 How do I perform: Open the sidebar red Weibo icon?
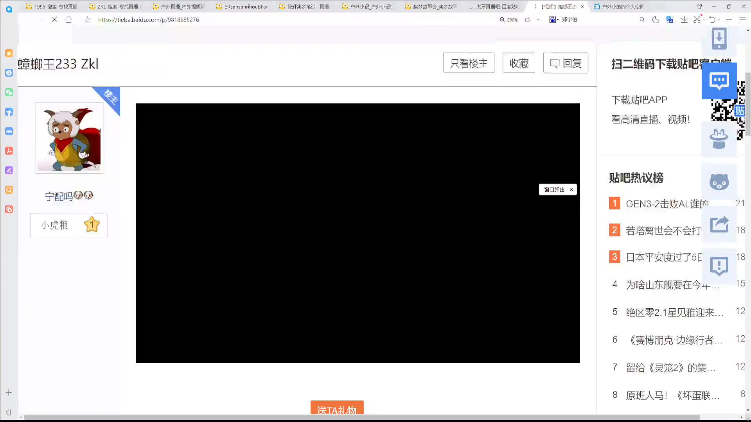(9, 209)
